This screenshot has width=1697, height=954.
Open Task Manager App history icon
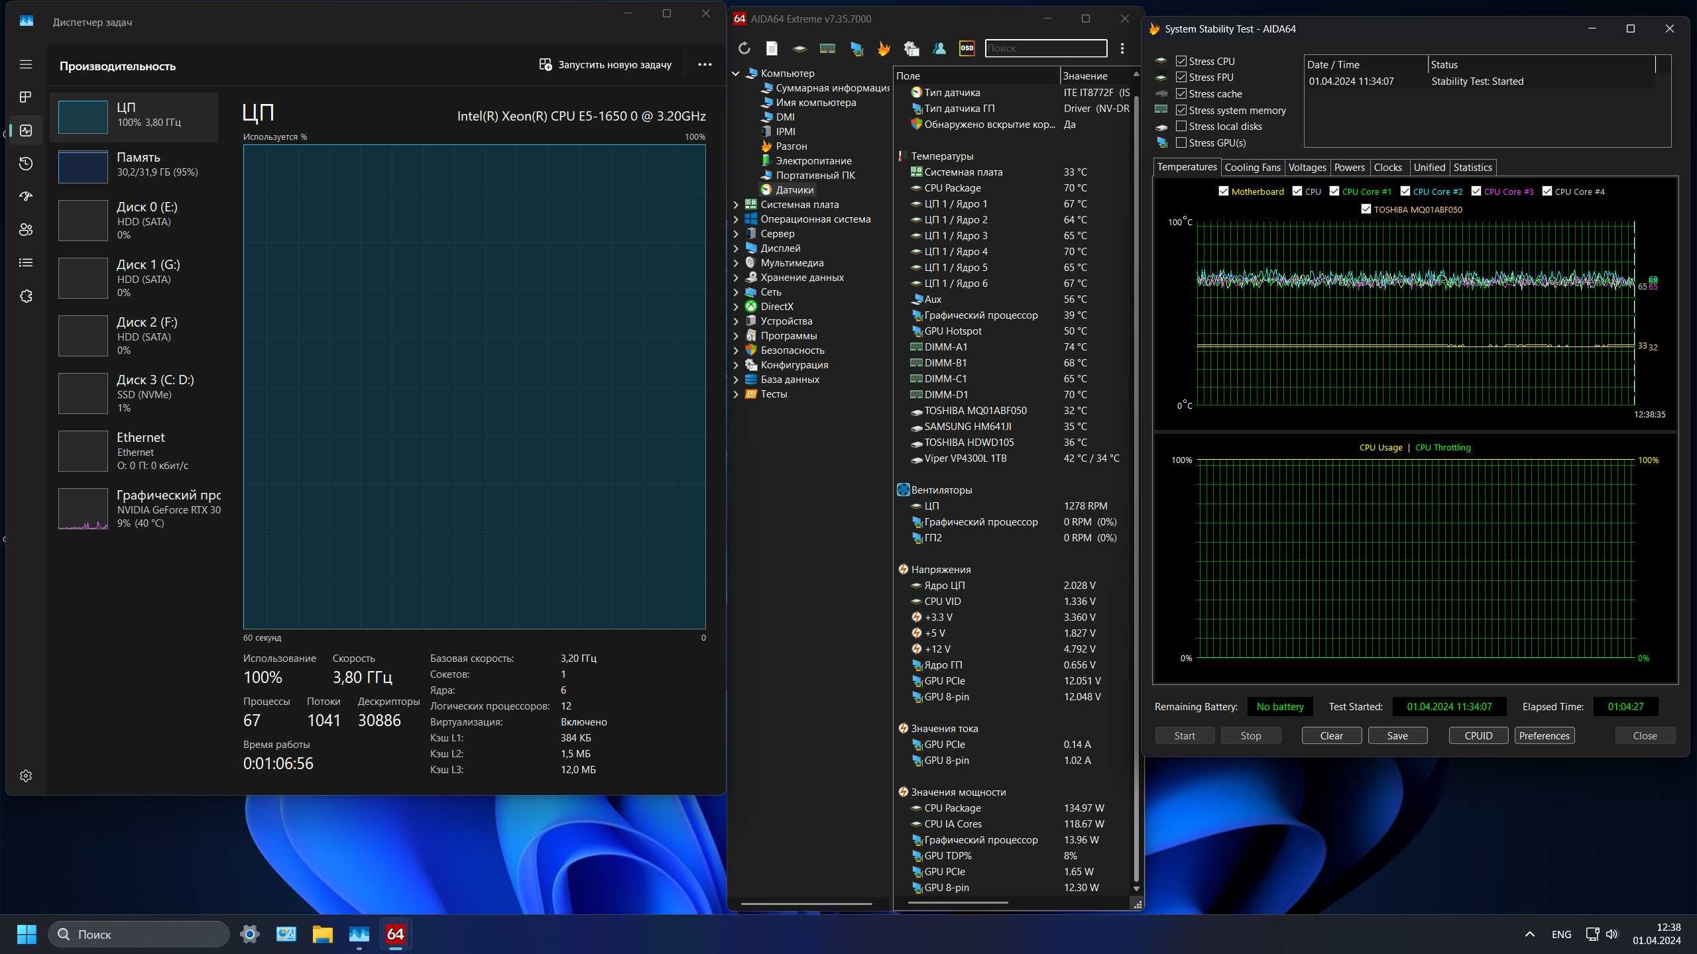point(26,164)
